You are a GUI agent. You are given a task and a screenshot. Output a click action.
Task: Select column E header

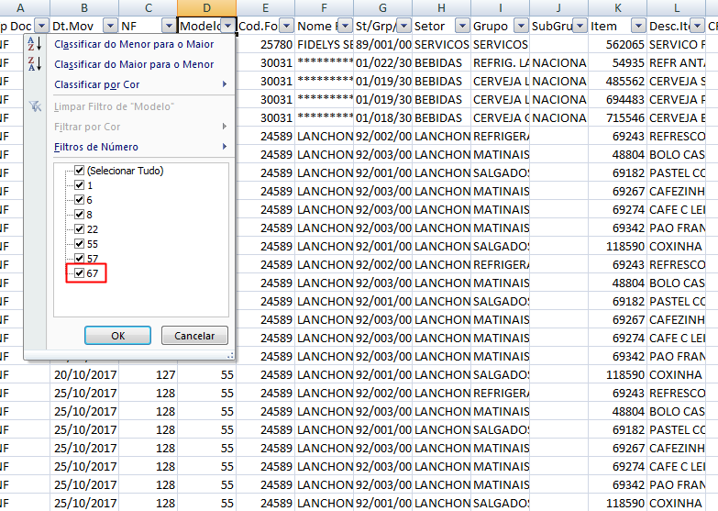265,7
